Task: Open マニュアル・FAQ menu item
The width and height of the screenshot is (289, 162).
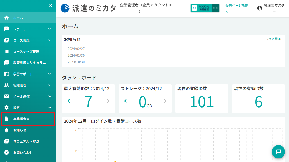Action: (x=28, y=141)
